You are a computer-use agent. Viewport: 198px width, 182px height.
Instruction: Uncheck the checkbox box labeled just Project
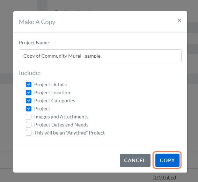pos(29,109)
